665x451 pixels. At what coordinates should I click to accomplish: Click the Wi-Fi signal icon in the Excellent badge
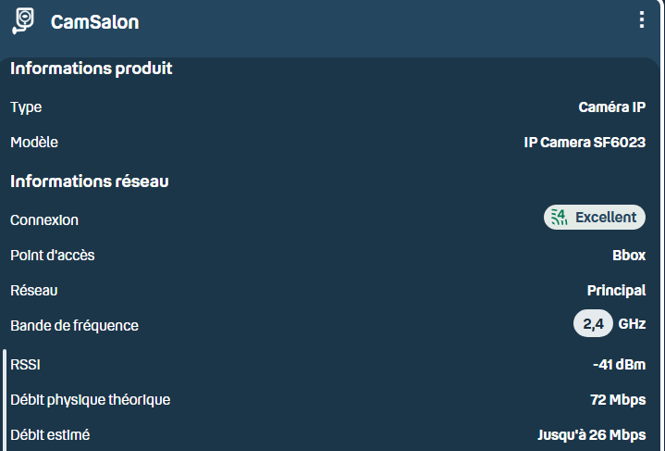coord(559,218)
